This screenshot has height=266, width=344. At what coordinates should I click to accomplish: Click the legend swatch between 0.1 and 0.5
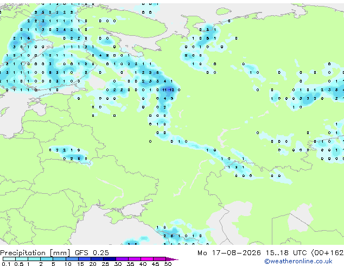point(9,259)
